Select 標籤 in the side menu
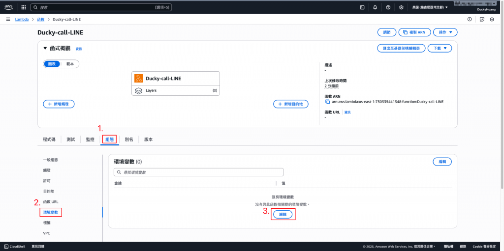 pos(47,223)
